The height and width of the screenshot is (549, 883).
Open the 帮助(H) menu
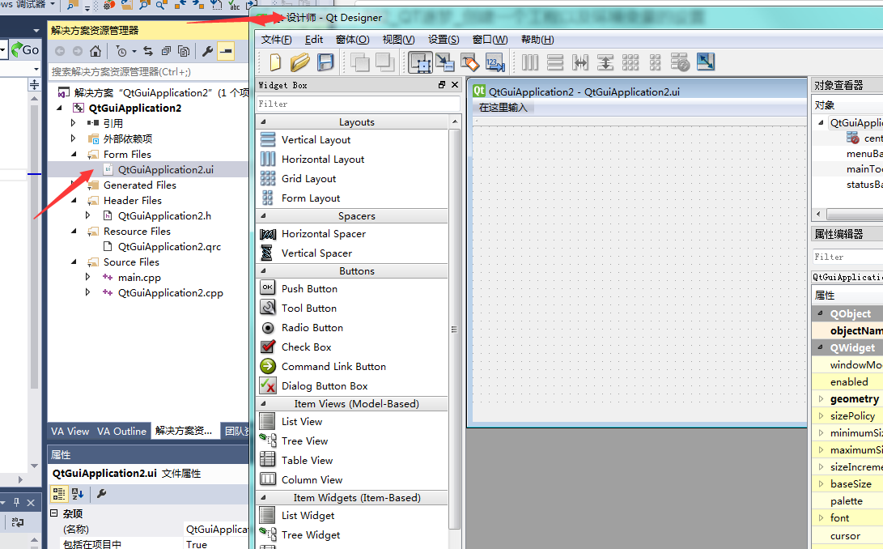(537, 40)
